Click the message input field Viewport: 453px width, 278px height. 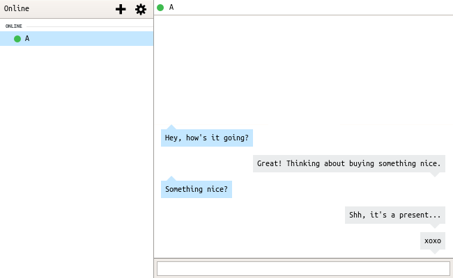pos(303,268)
